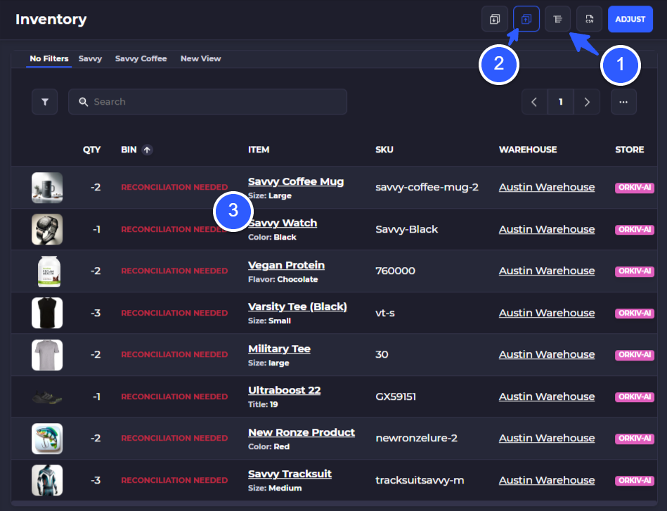Go to next page arrow
This screenshot has height=511, width=667.
pyautogui.click(x=587, y=102)
